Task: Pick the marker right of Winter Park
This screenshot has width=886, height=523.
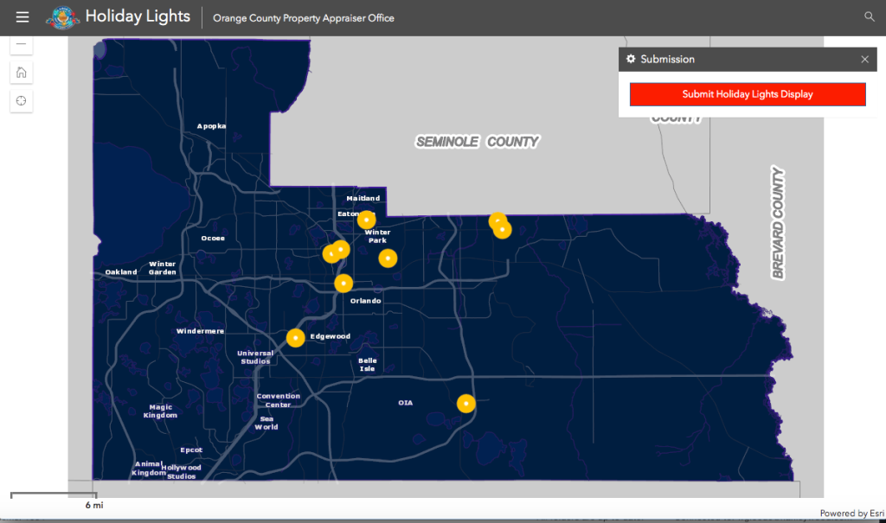Action: click(x=388, y=258)
